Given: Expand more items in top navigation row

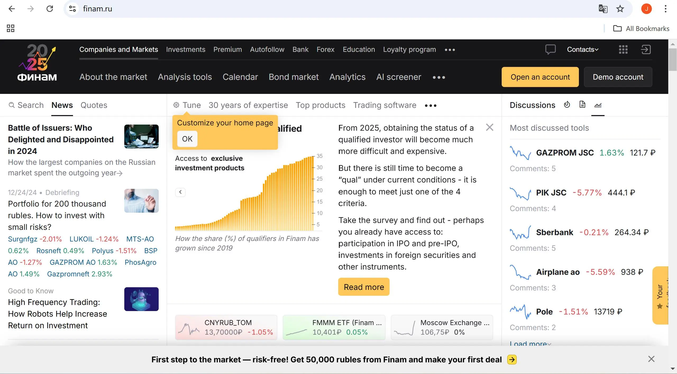Looking at the screenshot, I should point(450,50).
